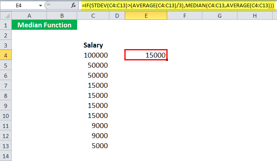This screenshot has height=161, width=277.
Task: Select row 14 header
Action: [6, 156]
